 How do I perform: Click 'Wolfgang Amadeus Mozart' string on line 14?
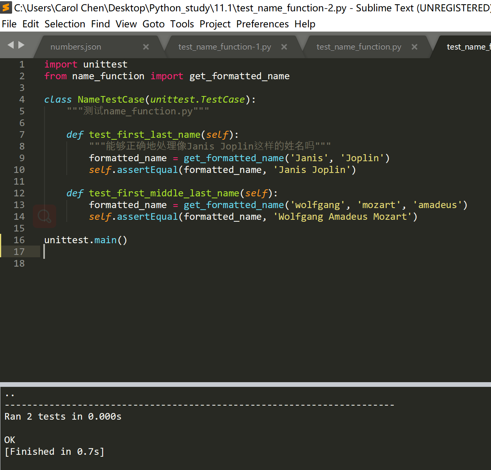point(342,217)
